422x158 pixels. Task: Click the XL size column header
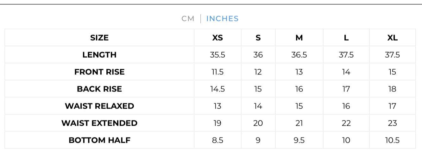click(x=392, y=38)
